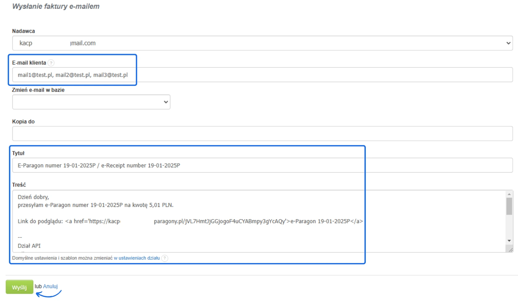Click the Nadawca field label

pos(23,31)
